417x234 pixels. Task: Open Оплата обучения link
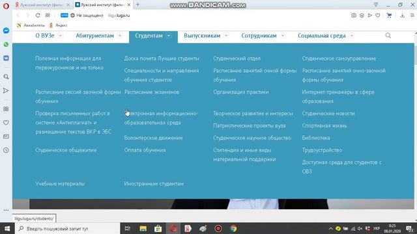145,150
